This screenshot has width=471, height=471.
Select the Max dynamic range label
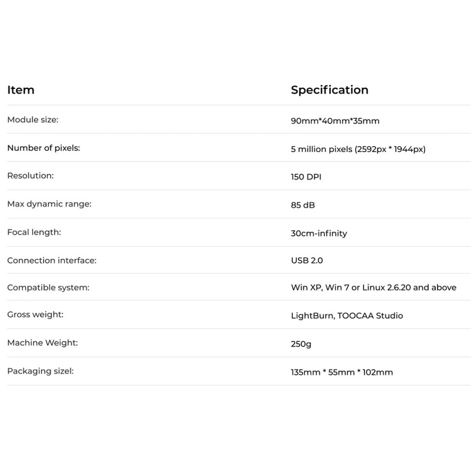pos(49,204)
